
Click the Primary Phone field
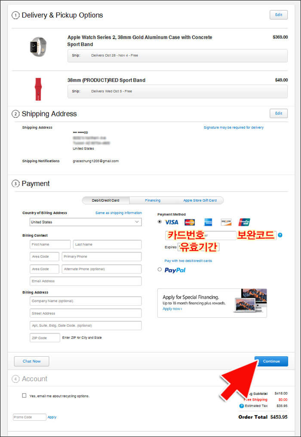(101, 256)
